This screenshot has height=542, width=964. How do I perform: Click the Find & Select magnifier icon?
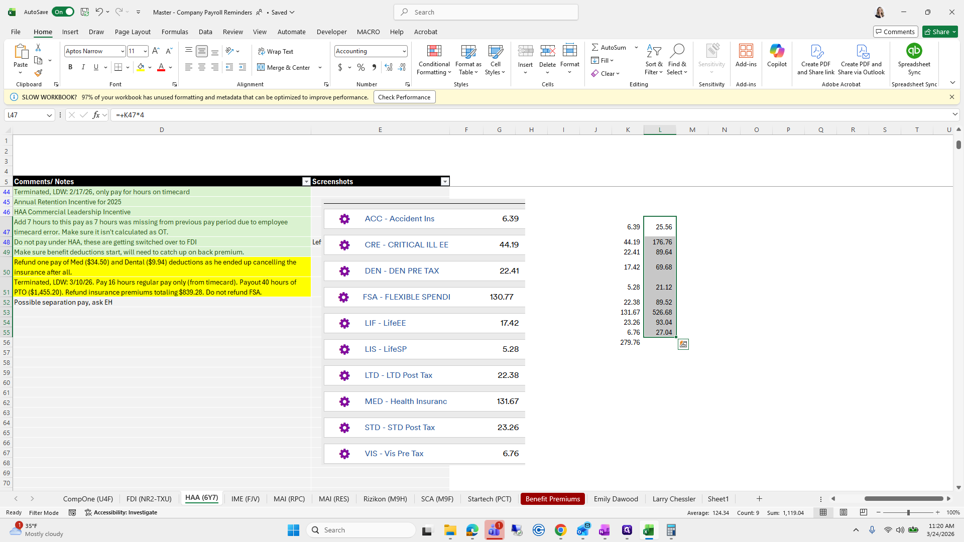(677, 51)
